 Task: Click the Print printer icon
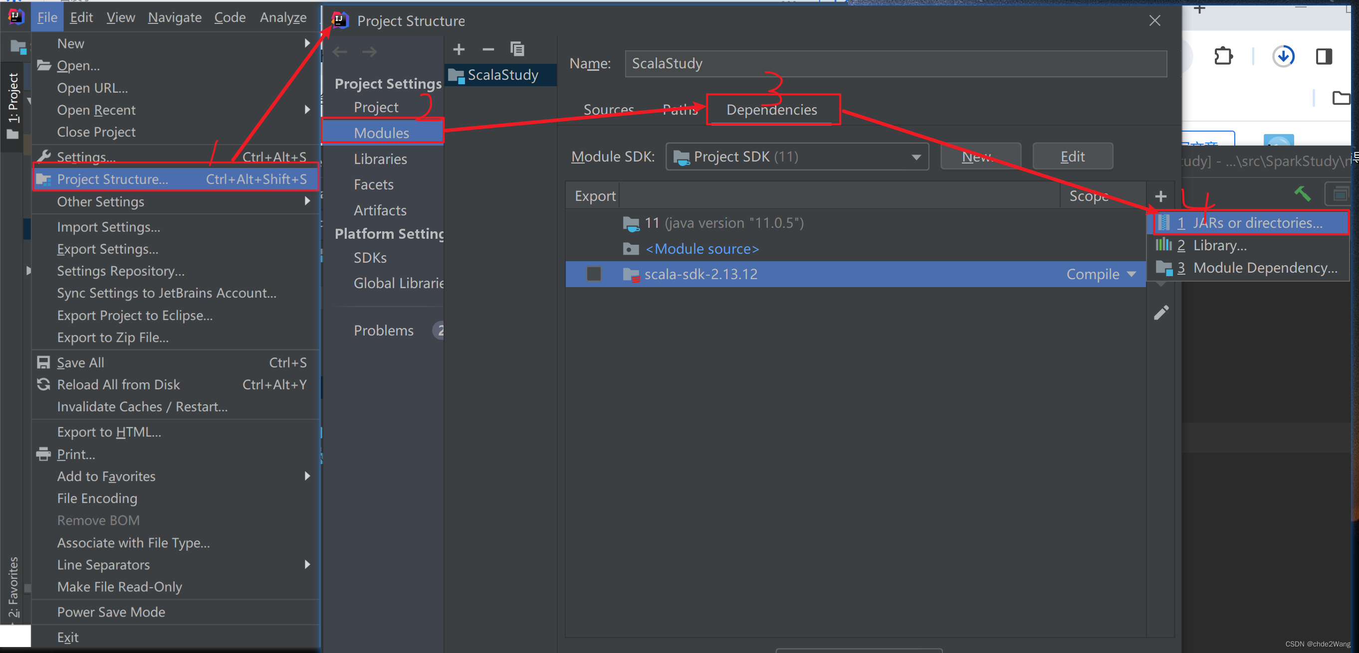click(43, 454)
